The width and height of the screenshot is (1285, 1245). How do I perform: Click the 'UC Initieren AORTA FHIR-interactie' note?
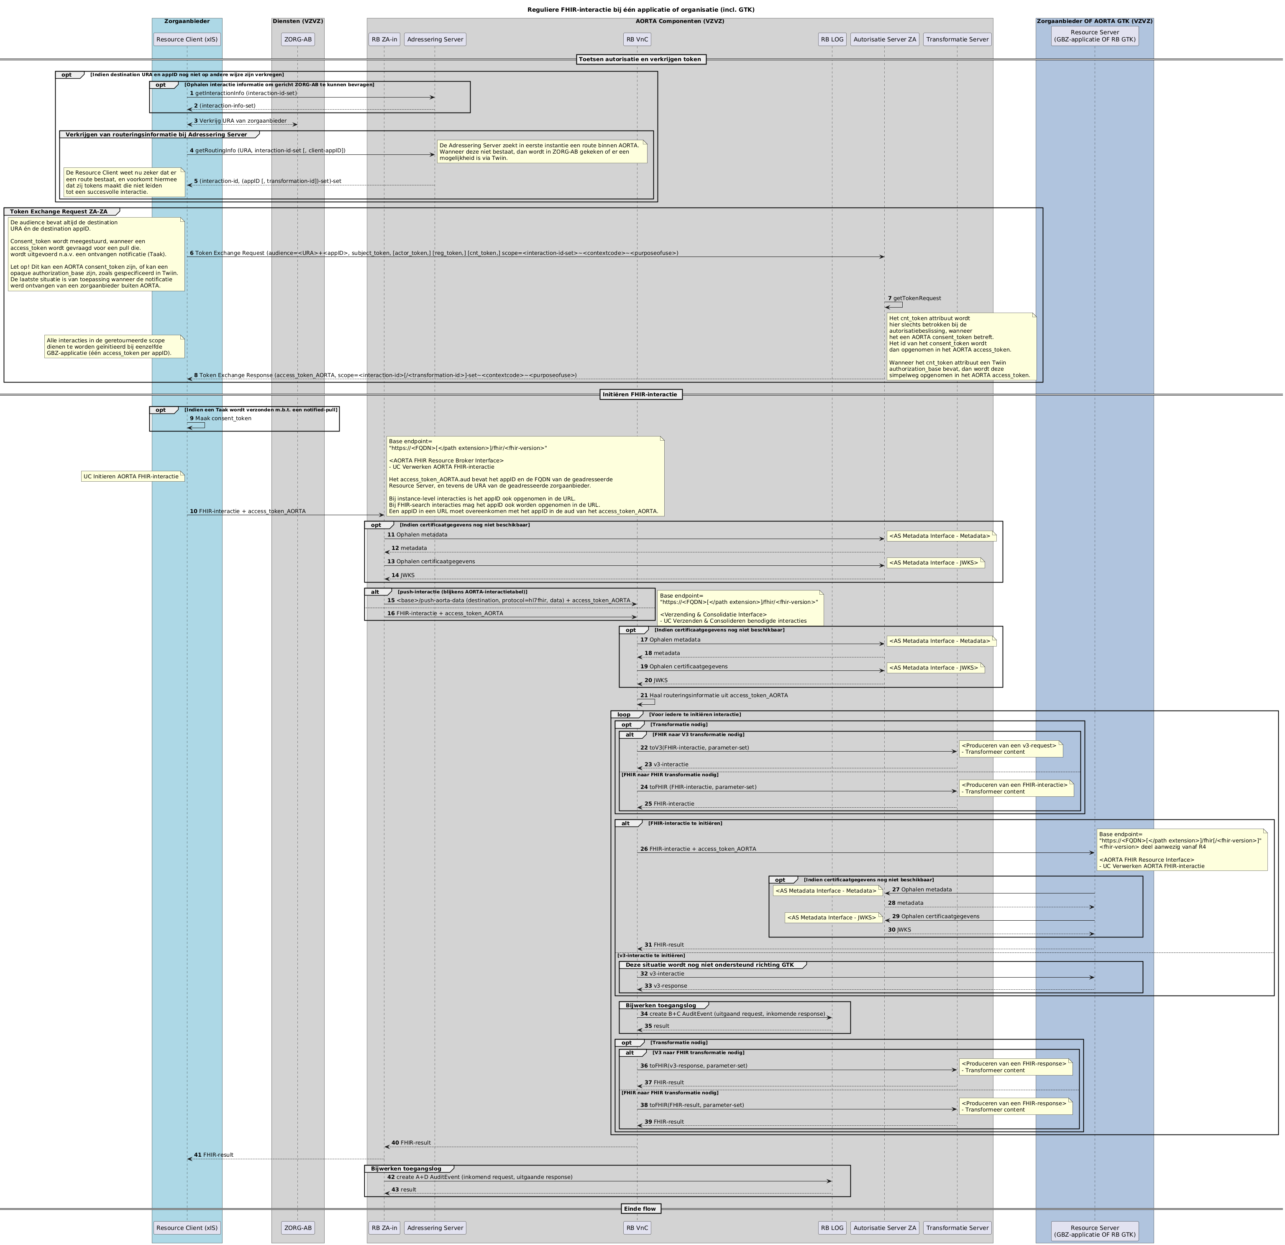(x=131, y=476)
